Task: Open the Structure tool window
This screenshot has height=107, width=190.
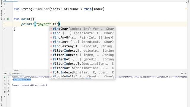Action: [1, 15]
